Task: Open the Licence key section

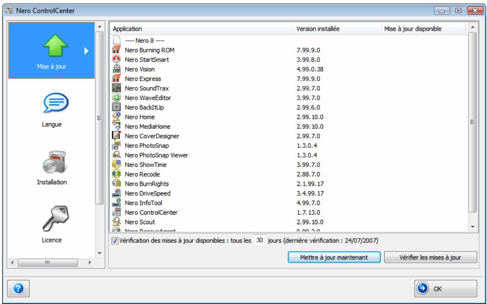Action: click(x=55, y=218)
